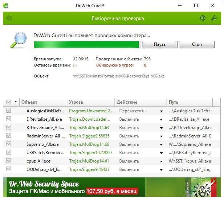
Task: Click the Выборочная проверка heading
Action: pyautogui.click(x=118, y=19)
